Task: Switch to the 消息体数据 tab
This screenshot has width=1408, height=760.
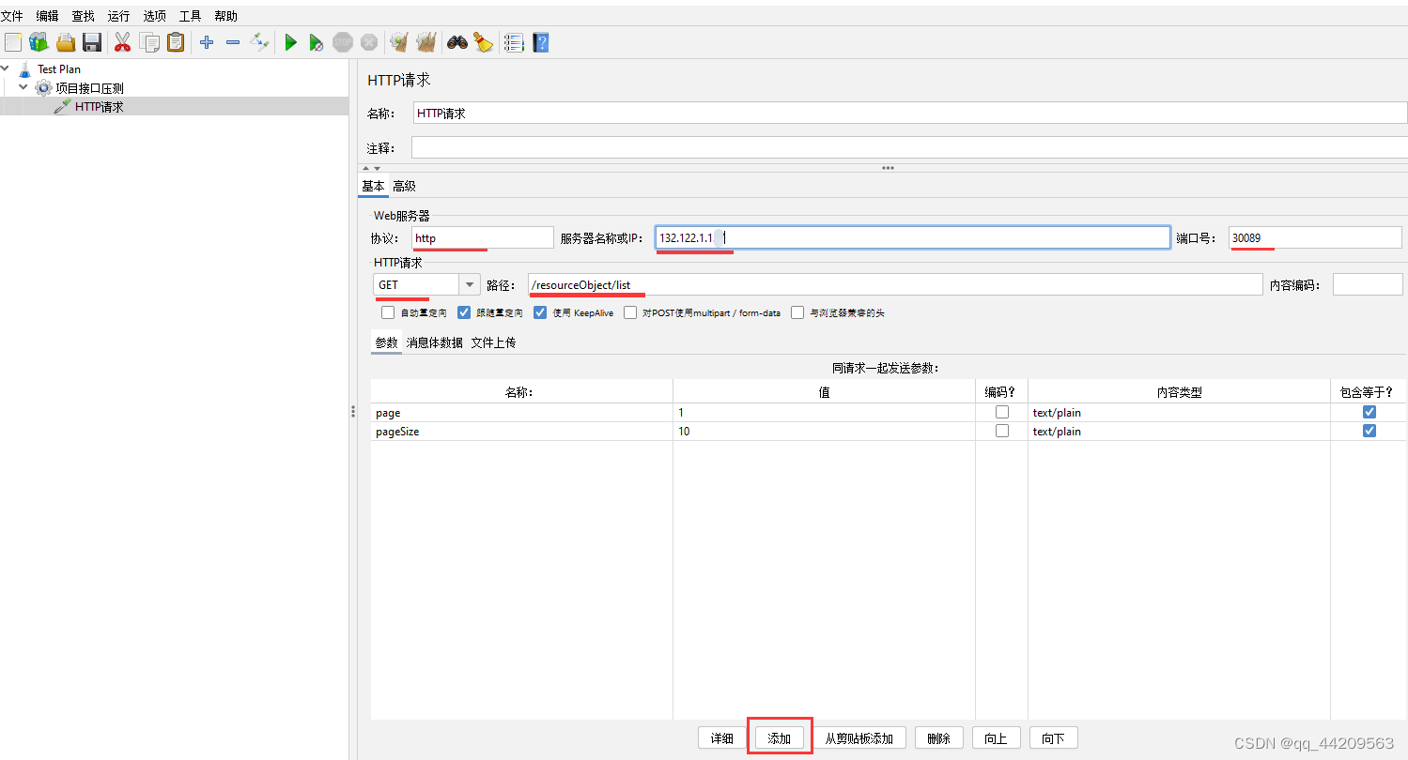Action: [435, 342]
